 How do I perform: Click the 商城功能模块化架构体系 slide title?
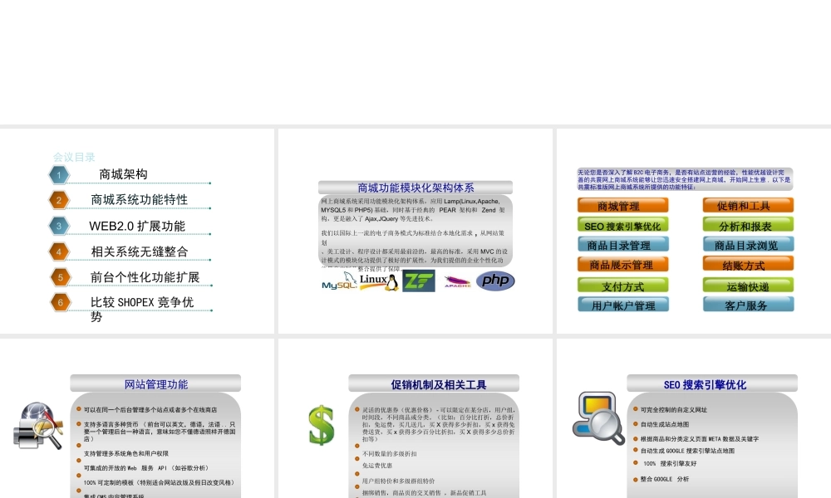[415, 188]
